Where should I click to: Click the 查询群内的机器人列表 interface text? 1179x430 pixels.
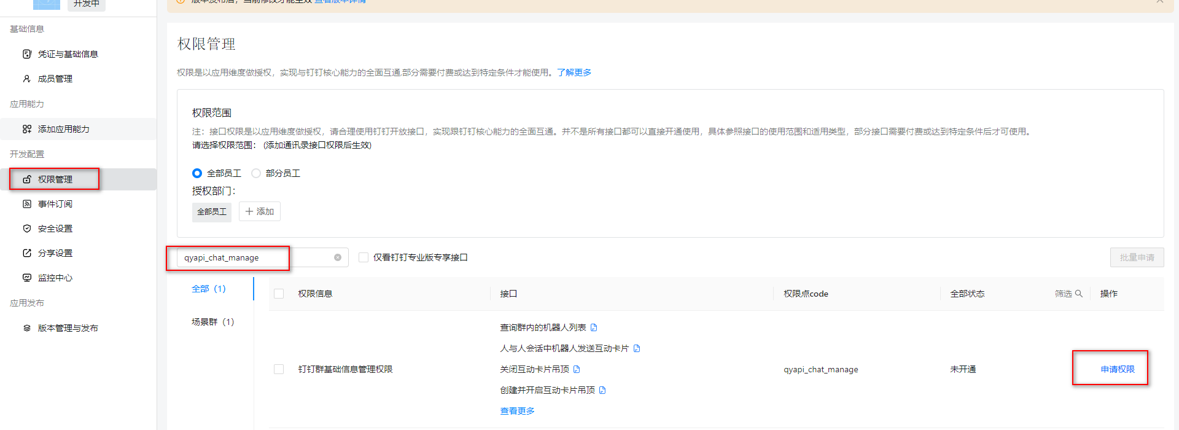543,327
